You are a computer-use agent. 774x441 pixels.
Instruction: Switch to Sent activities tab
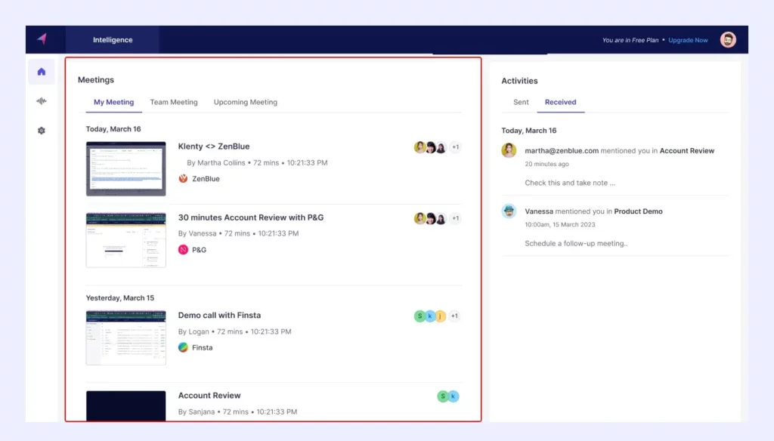pos(521,102)
